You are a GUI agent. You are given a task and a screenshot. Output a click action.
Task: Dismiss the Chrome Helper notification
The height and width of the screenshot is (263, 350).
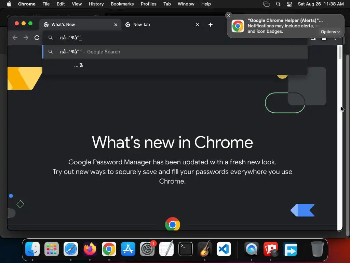pos(228,15)
